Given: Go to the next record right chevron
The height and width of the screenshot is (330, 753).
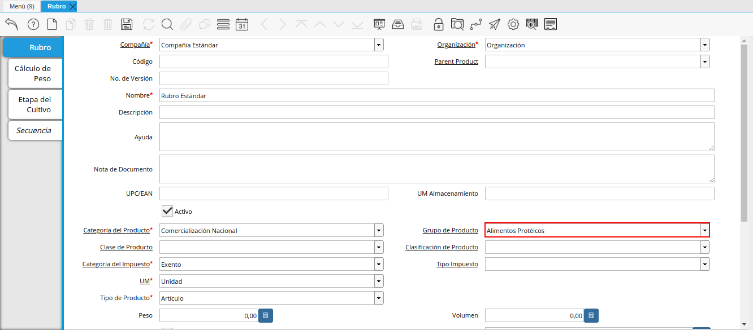Looking at the screenshot, I should point(283,24).
